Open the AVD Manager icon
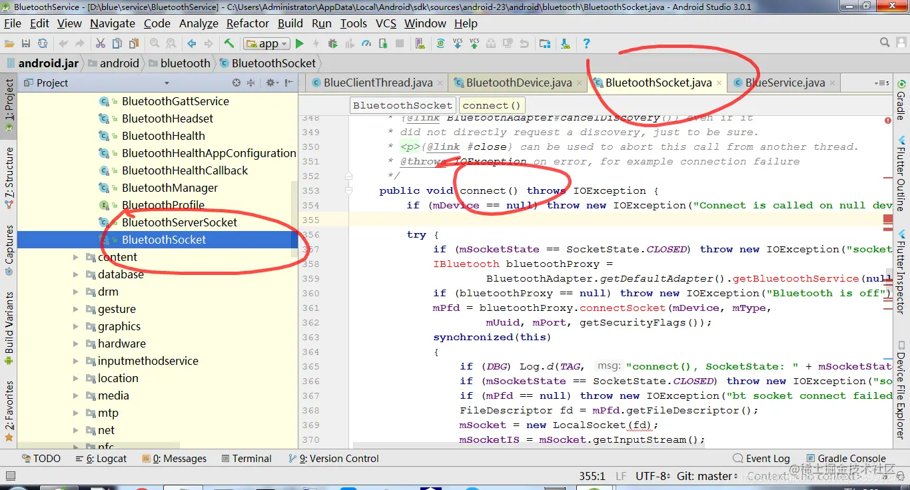 420,43
